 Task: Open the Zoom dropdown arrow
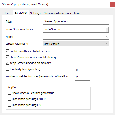(107, 37)
